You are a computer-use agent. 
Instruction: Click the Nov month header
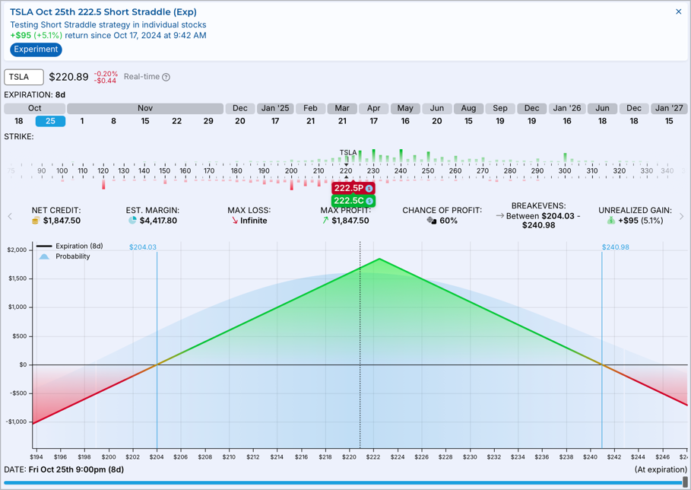point(145,109)
